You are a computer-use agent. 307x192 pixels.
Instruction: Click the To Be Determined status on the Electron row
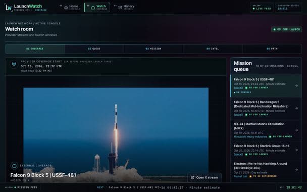click(263, 176)
